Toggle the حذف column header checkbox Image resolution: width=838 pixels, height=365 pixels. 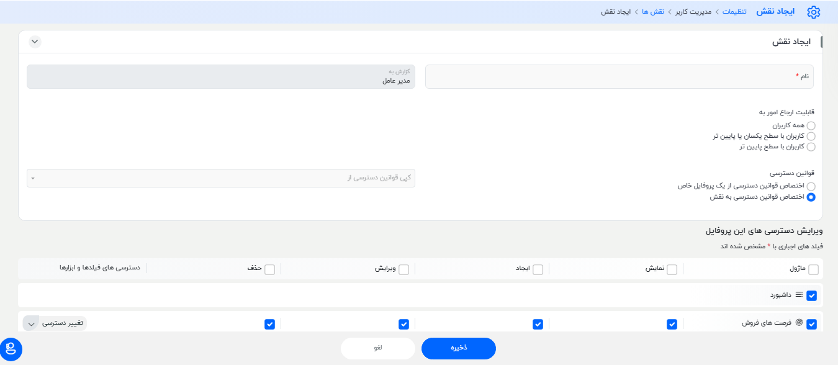[x=270, y=269]
